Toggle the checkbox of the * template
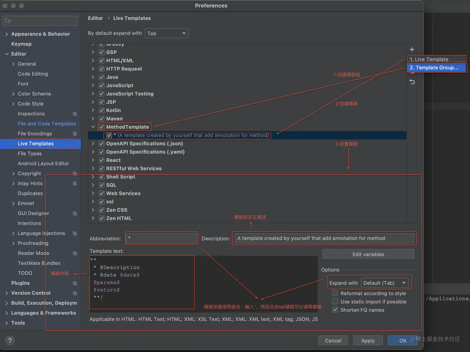This screenshot has width=470, height=352. coord(109,135)
